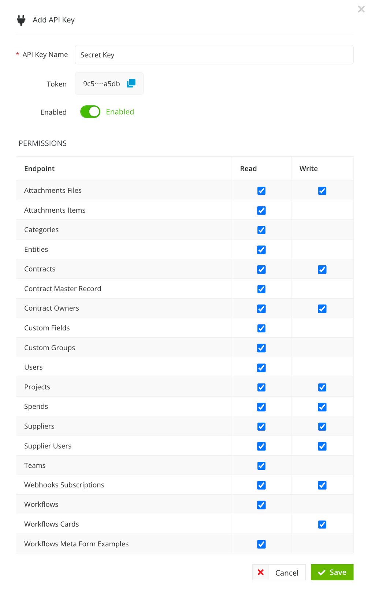Uncheck Write permission for Suppliers

pos(321,426)
